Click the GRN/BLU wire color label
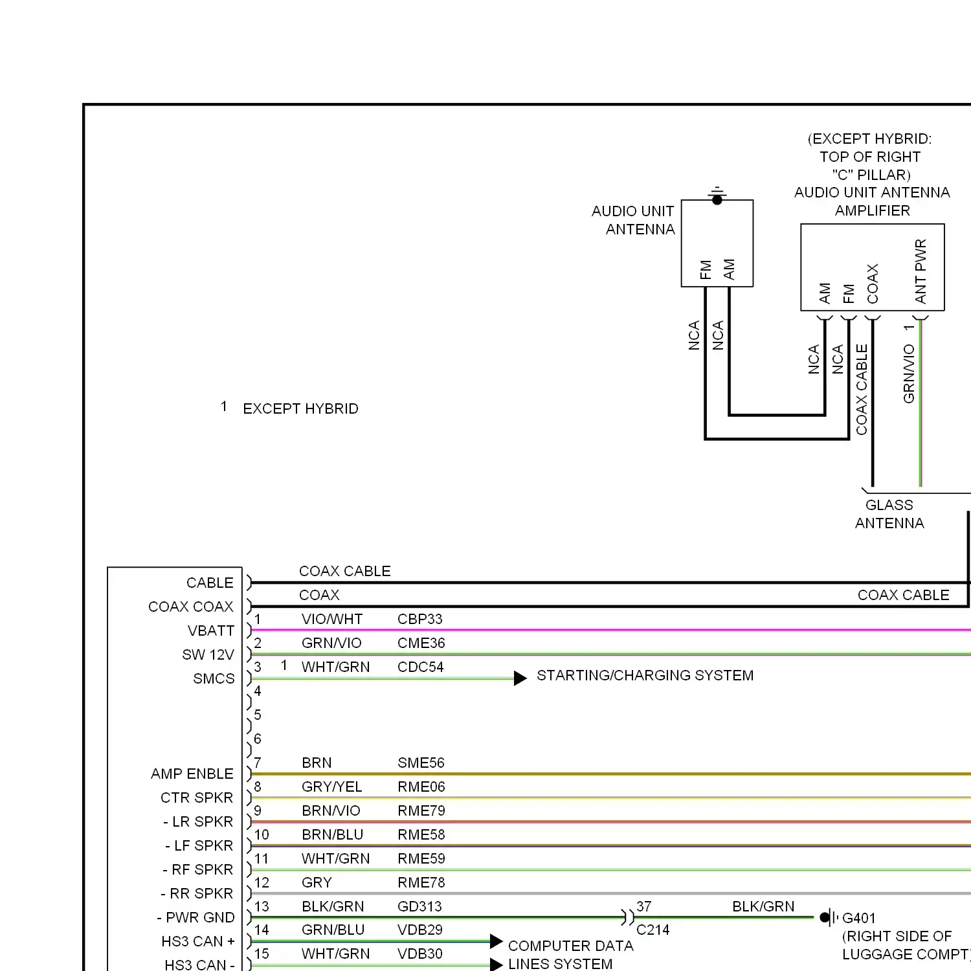The width and height of the screenshot is (971, 971). (333, 930)
